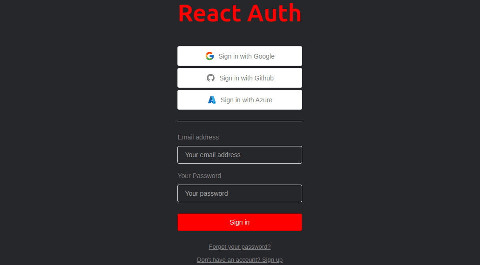The height and width of the screenshot is (265, 480).
Task: Click the Github octocat icon
Action: coord(210,78)
